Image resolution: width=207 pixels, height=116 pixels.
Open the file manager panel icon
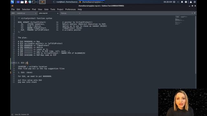[22, 2]
